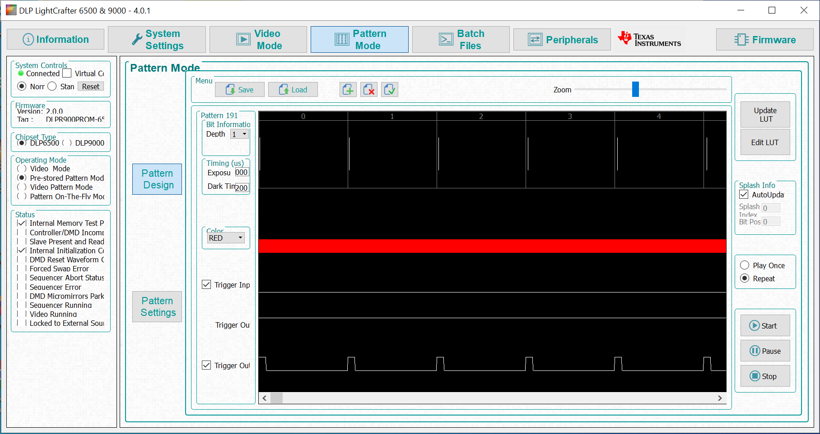Click the Exposure time input field
This screenshot has width=820, height=434.
pyautogui.click(x=242, y=172)
